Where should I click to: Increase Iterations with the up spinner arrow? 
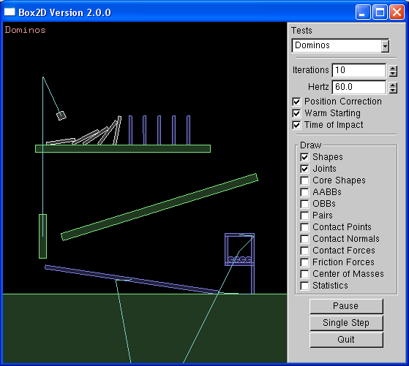393,68
